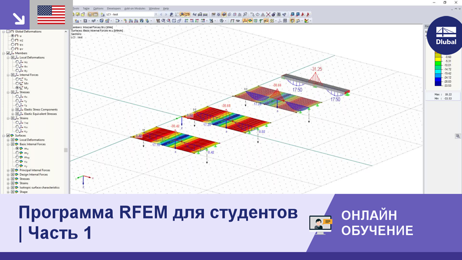Image resolution: width=462 pixels, height=260 pixels.
Task: Expand the Elastic Equivalent Stresses node
Action: coord(13,114)
